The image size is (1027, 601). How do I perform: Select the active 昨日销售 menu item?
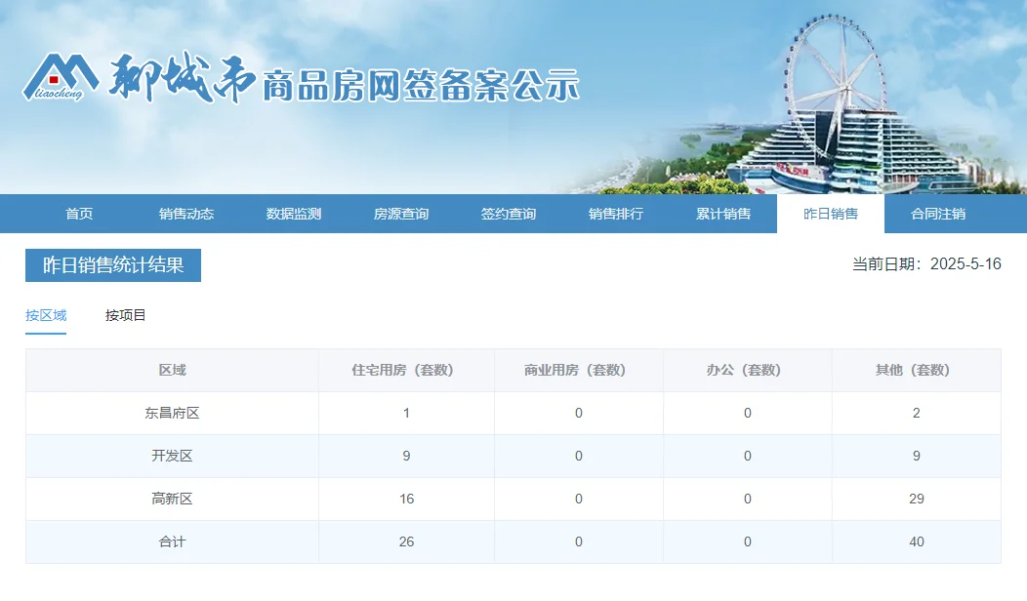tap(831, 214)
